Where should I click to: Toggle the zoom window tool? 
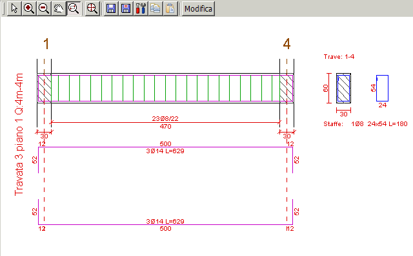pyautogui.click(x=74, y=8)
